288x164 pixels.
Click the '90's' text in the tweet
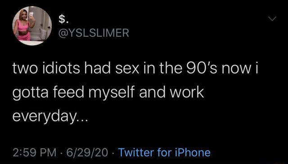click(x=202, y=68)
